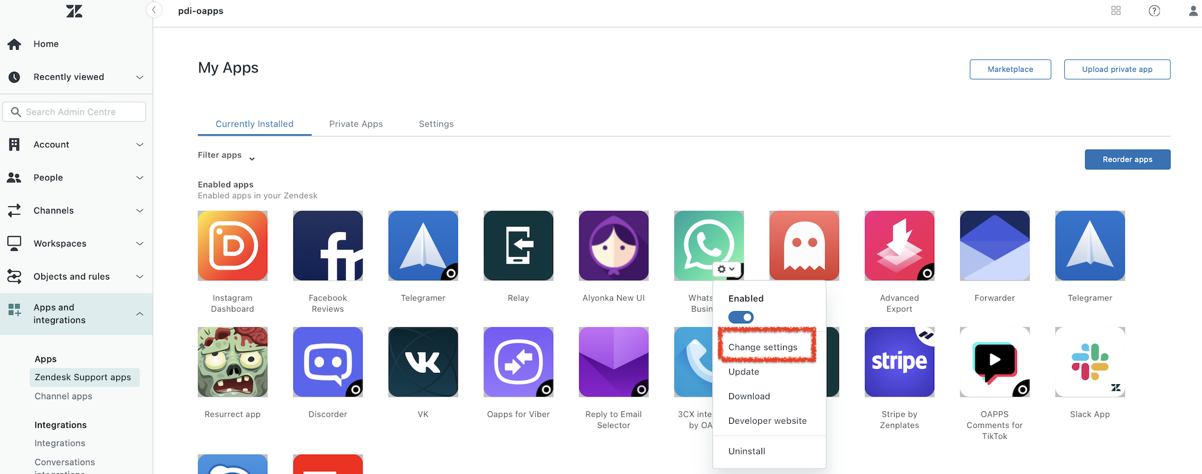Toggle the Enabled switch off
The height and width of the screenshot is (474, 1202).
741,317
